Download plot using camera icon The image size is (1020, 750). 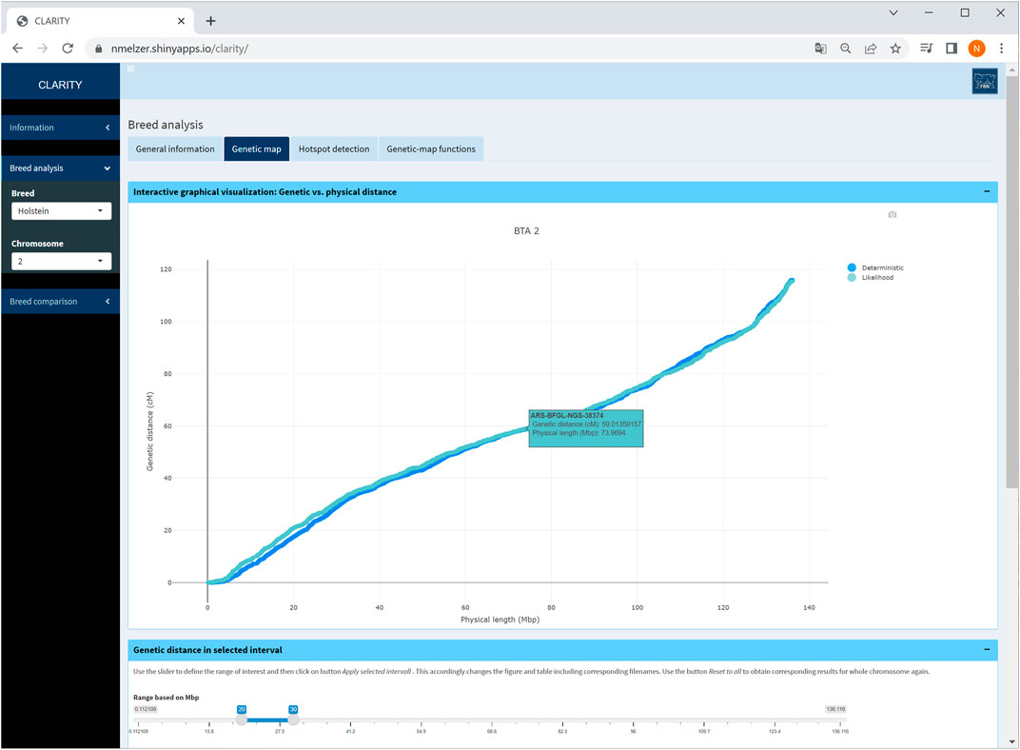pyautogui.click(x=892, y=215)
